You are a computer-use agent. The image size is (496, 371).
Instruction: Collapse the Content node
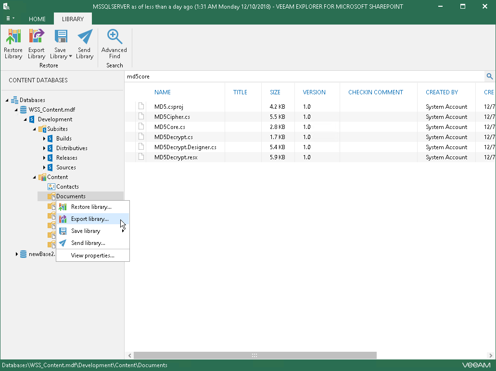[35, 178]
